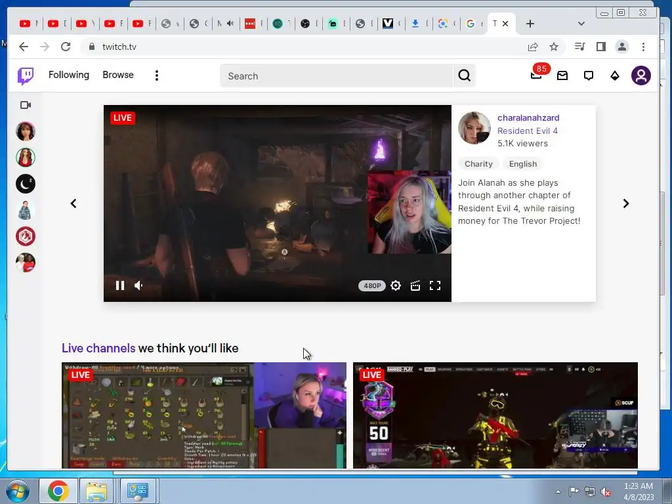Click the Twitch logo home icon
Image resolution: width=672 pixels, height=504 pixels.
pyautogui.click(x=26, y=76)
